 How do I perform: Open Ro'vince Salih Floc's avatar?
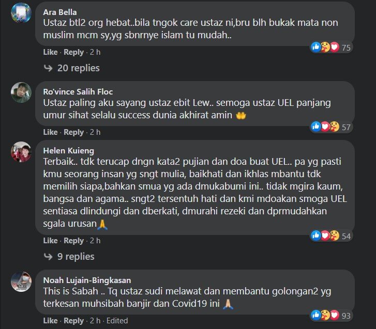[x=21, y=92]
